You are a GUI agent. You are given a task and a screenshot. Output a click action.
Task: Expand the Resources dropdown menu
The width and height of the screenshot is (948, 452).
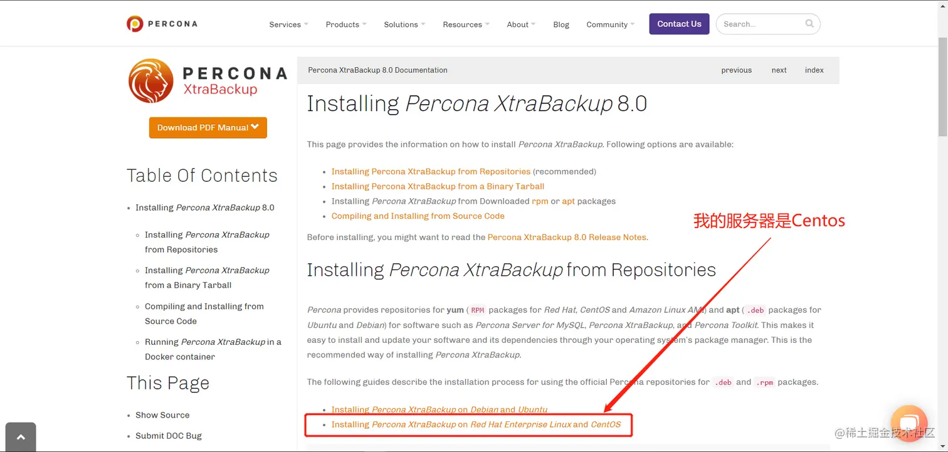pyautogui.click(x=466, y=24)
